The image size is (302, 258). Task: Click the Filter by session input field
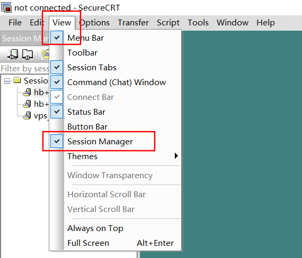point(25,69)
